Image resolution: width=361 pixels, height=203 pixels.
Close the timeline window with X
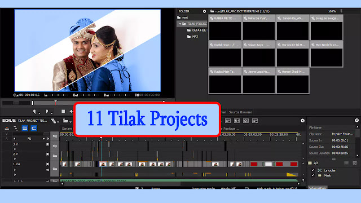[302, 121]
